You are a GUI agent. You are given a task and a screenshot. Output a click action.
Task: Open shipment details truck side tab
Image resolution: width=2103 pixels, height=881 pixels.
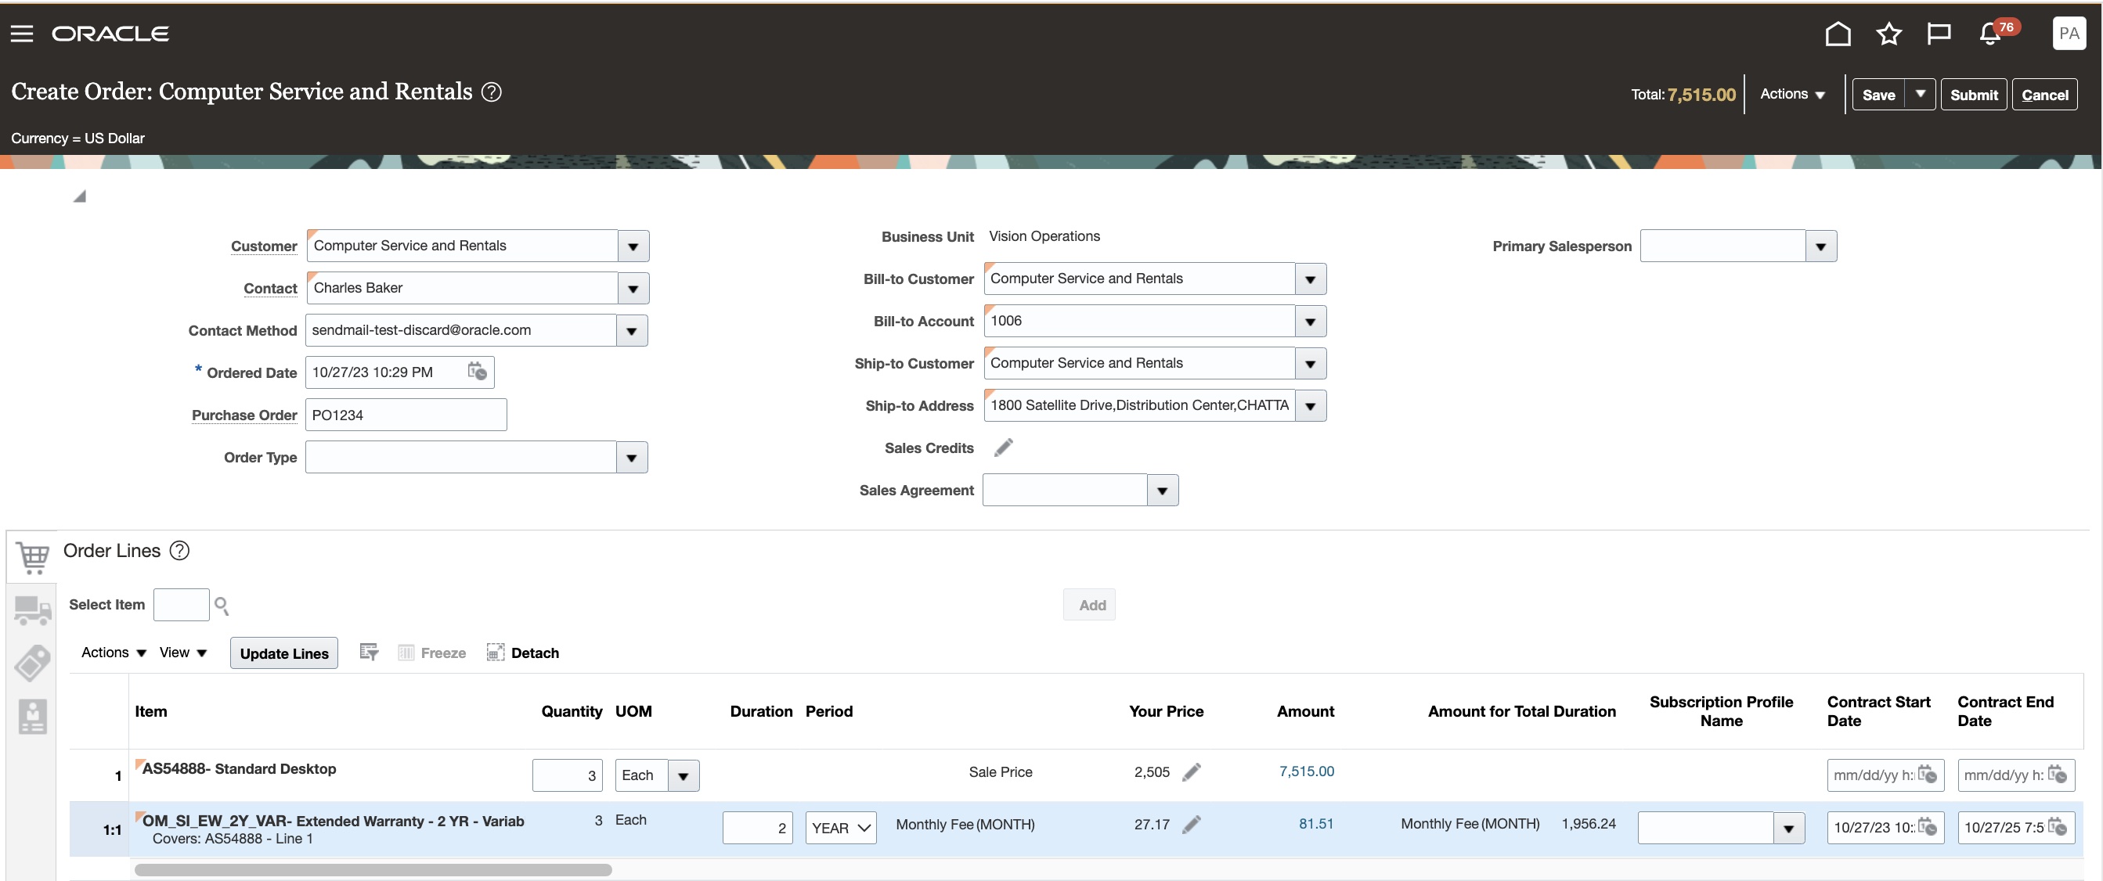click(x=32, y=610)
